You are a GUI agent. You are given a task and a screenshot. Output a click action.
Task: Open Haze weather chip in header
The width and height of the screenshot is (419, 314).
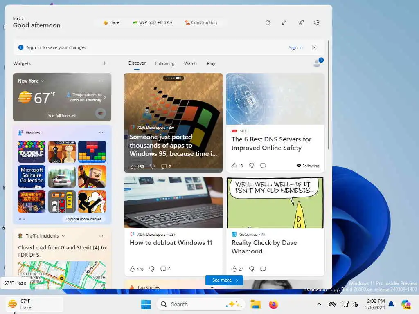pyautogui.click(x=111, y=23)
